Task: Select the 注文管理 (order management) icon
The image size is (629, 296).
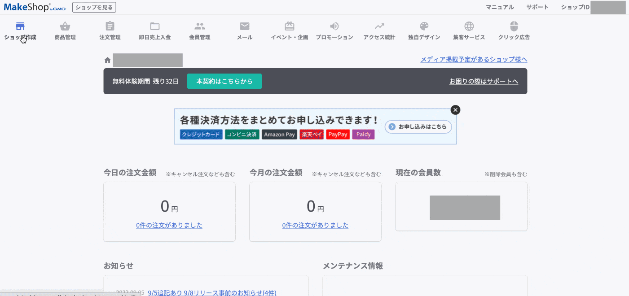Action: [110, 30]
